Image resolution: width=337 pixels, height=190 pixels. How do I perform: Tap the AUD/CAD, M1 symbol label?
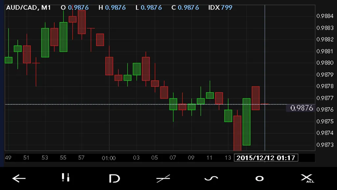tap(28, 8)
